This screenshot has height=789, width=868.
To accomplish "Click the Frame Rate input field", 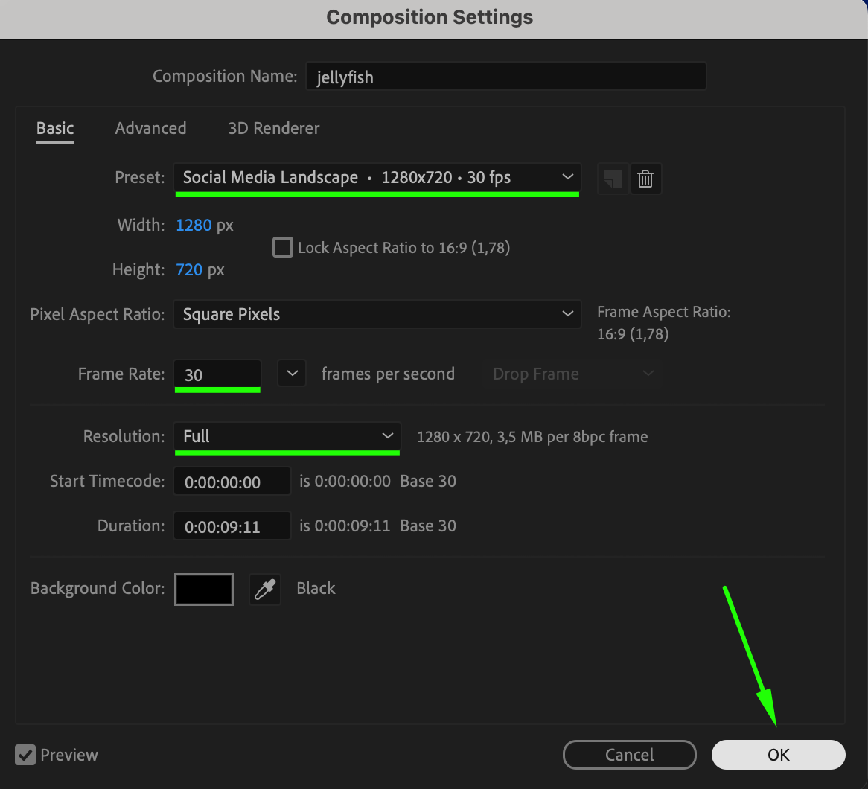I will [x=217, y=374].
